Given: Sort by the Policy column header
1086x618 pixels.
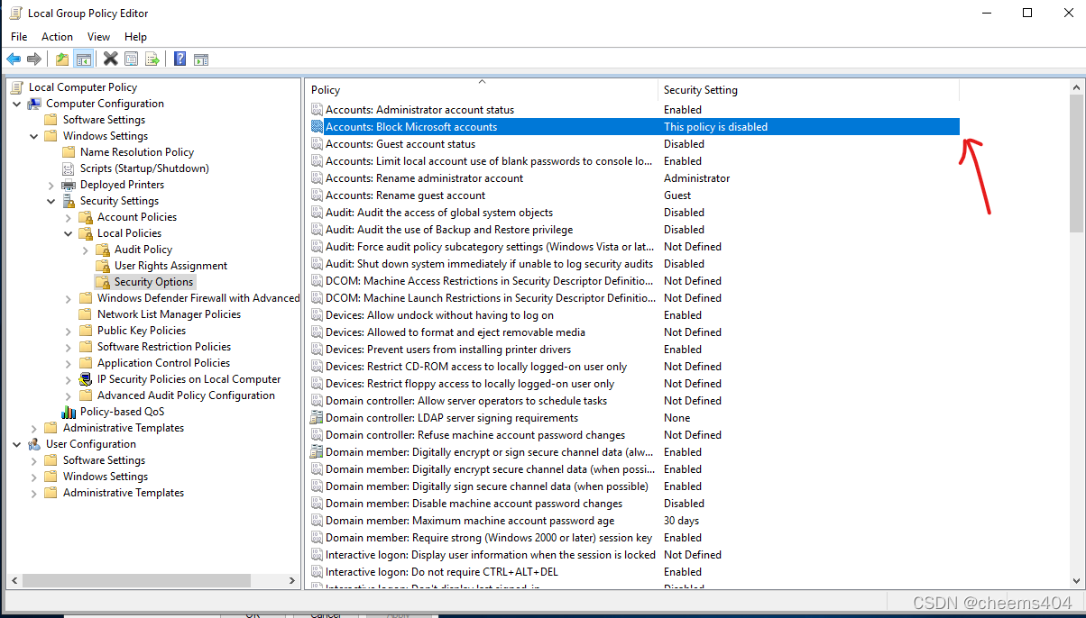Looking at the screenshot, I should (x=482, y=90).
